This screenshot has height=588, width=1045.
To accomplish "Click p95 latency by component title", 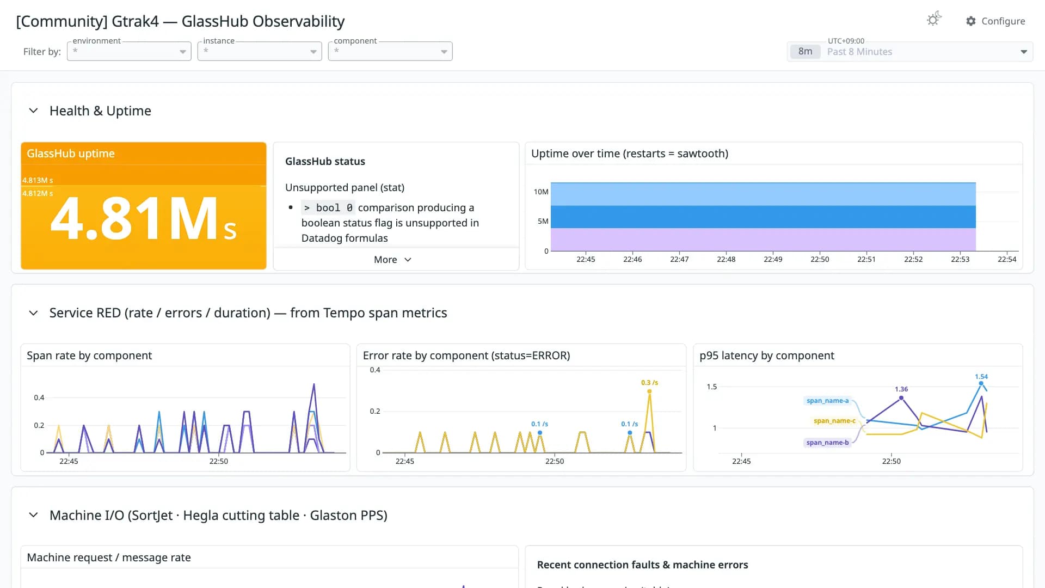I will [x=766, y=356].
